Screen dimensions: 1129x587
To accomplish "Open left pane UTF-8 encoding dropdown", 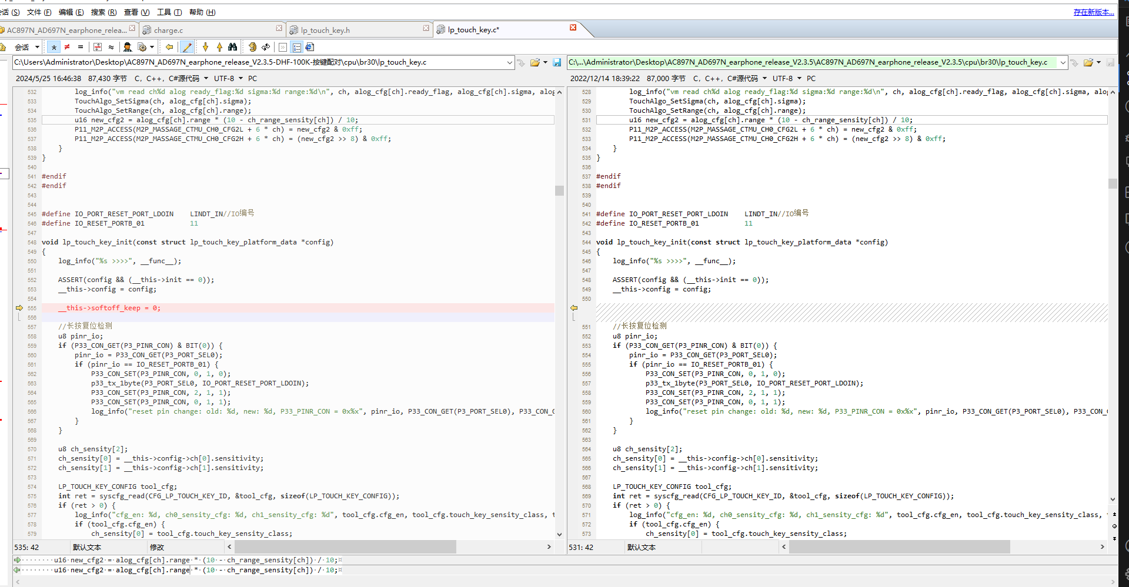I will (x=228, y=79).
